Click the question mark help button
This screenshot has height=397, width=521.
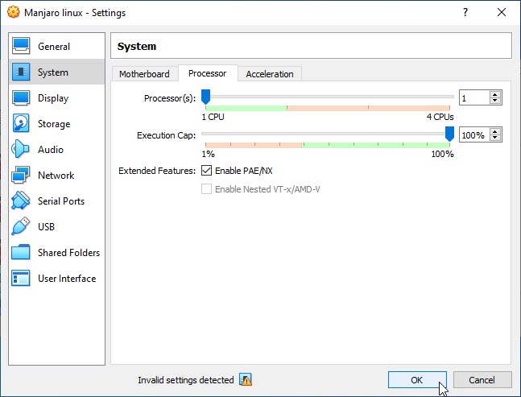[x=465, y=12]
